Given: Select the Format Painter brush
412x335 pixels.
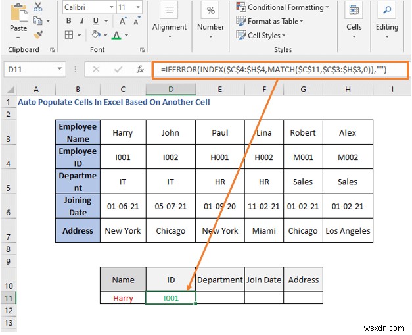Looking at the screenshot, I should coord(38,35).
